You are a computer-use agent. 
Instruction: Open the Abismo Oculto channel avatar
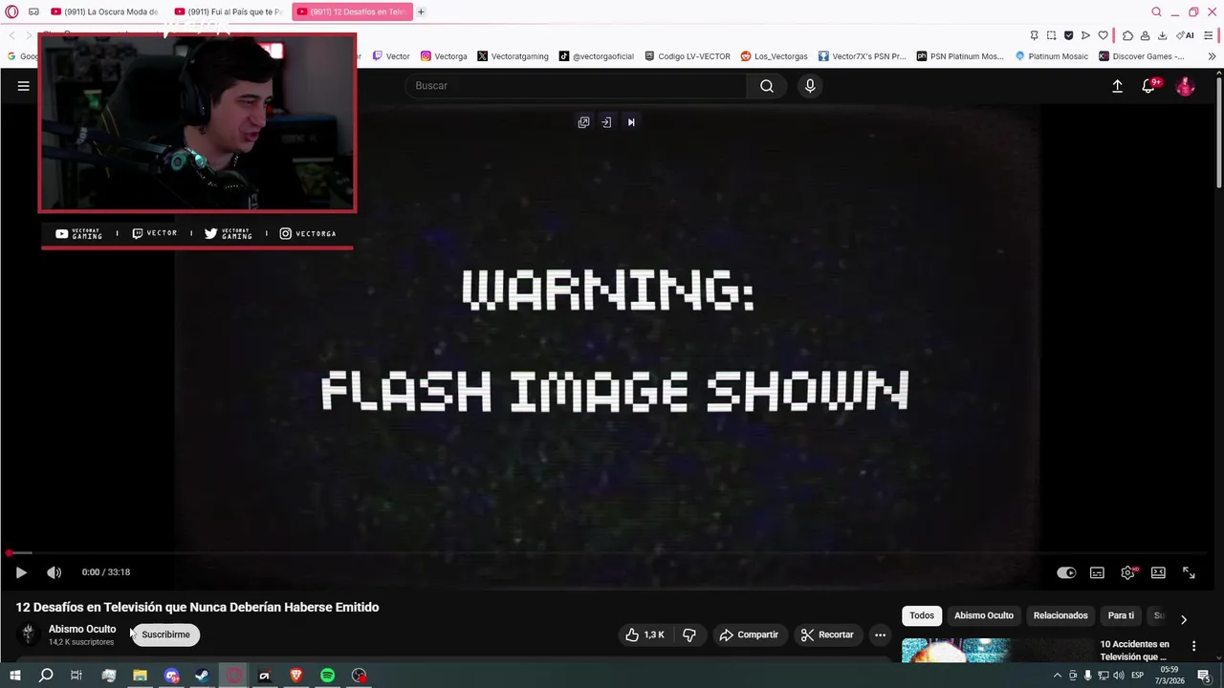coord(28,634)
